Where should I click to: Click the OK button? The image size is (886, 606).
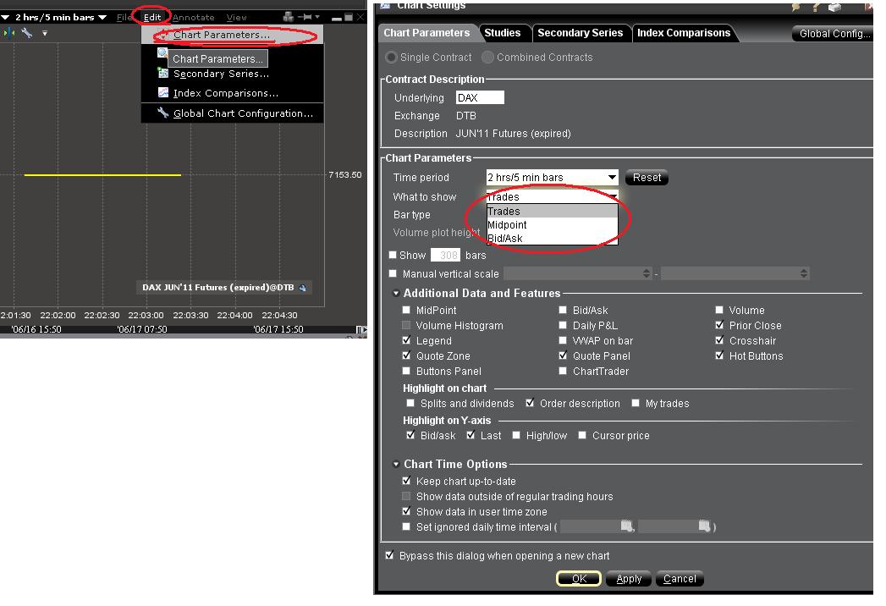click(579, 578)
